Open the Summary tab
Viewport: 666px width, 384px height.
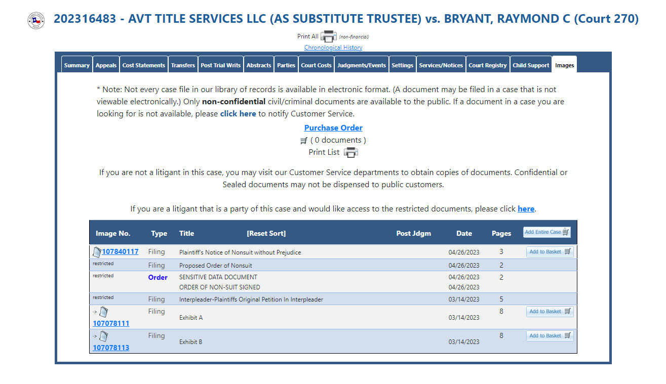point(77,65)
